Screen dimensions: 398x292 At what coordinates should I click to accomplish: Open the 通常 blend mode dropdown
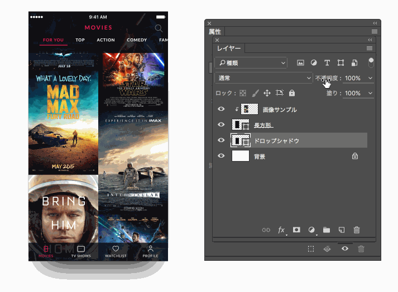click(263, 78)
